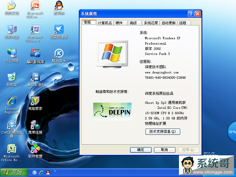Switch to the 远程 tab
This screenshot has height=177, width=236.
point(184,23)
